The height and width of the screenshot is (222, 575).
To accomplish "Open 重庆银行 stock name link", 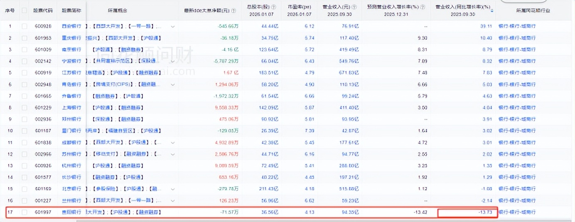I will coord(71,38).
